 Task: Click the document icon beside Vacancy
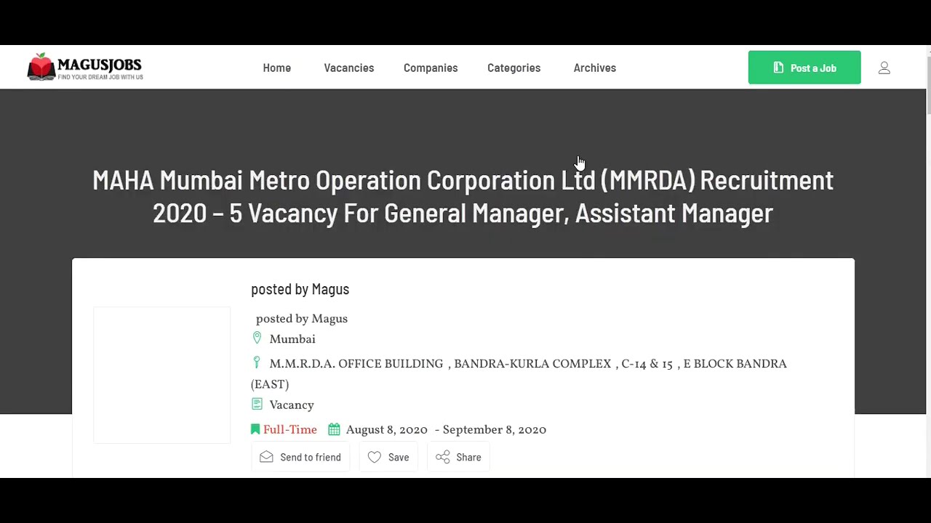point(257,404)
